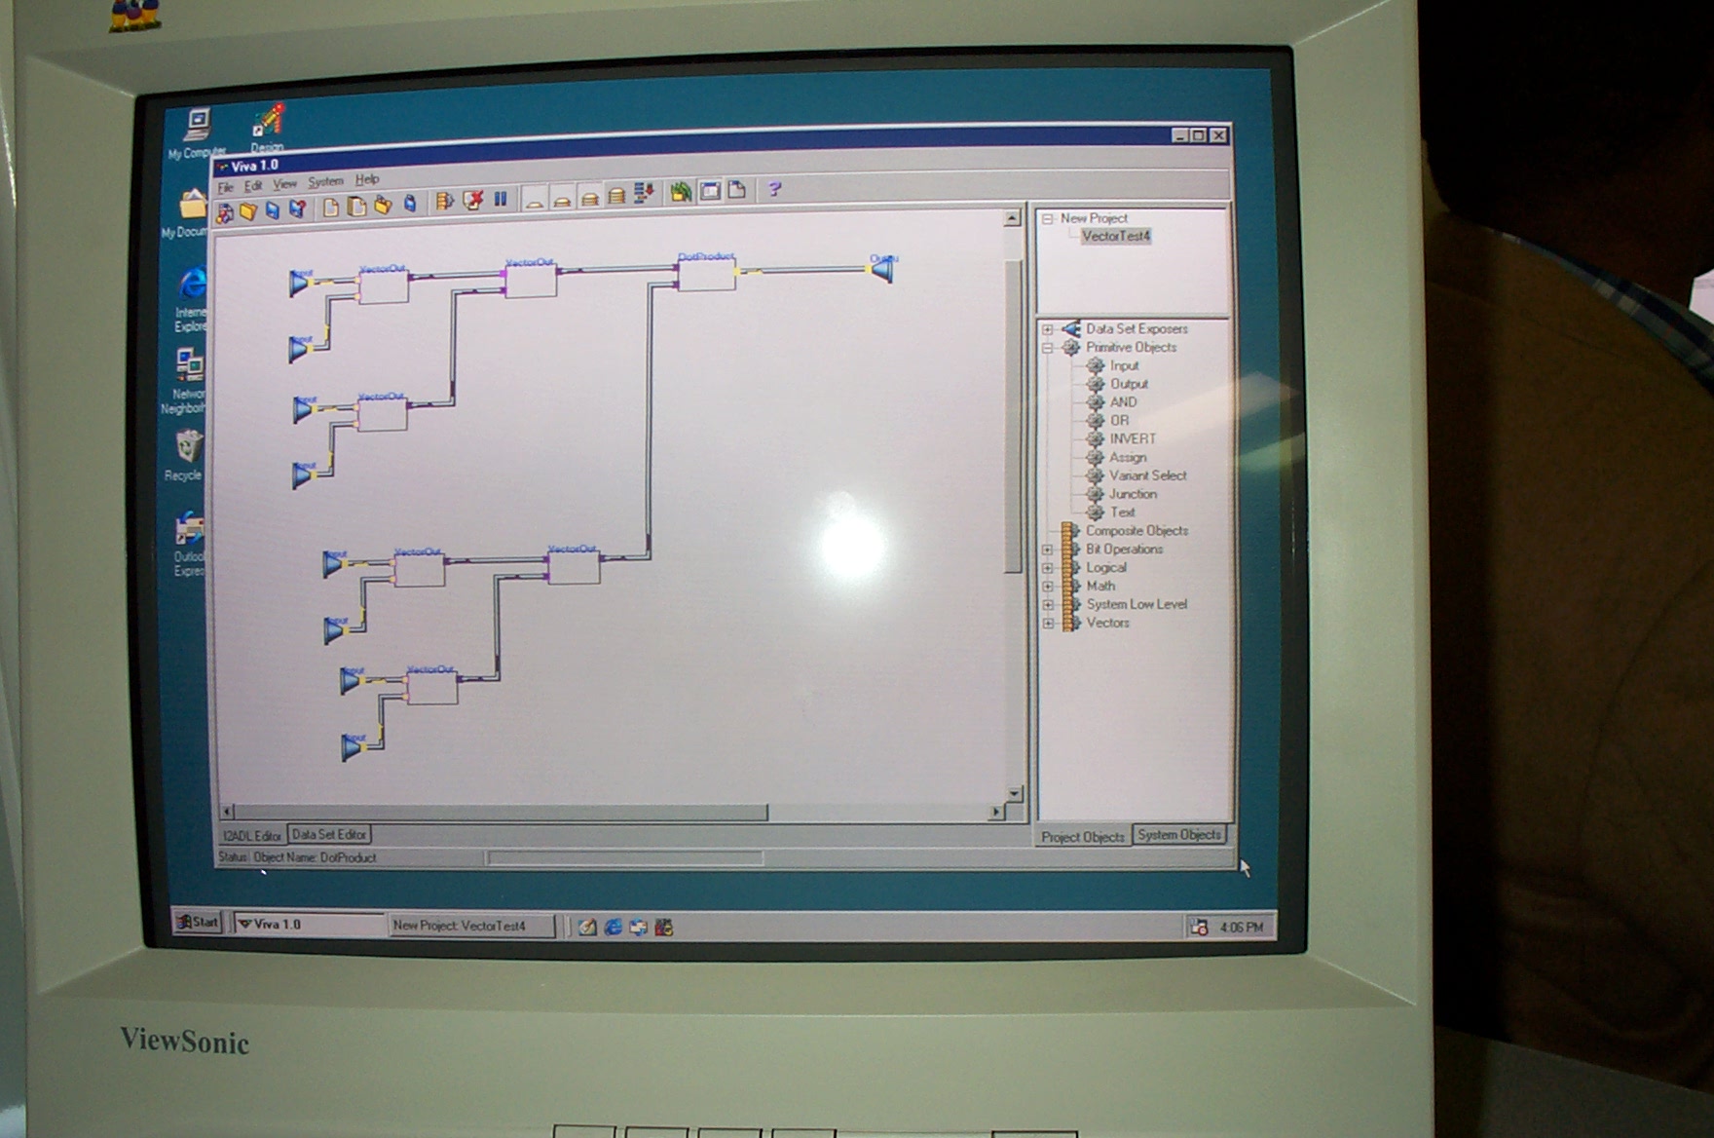The image size is (1714, 1138).
Task: Click the Windows Start button
Action: click(198, 922)
